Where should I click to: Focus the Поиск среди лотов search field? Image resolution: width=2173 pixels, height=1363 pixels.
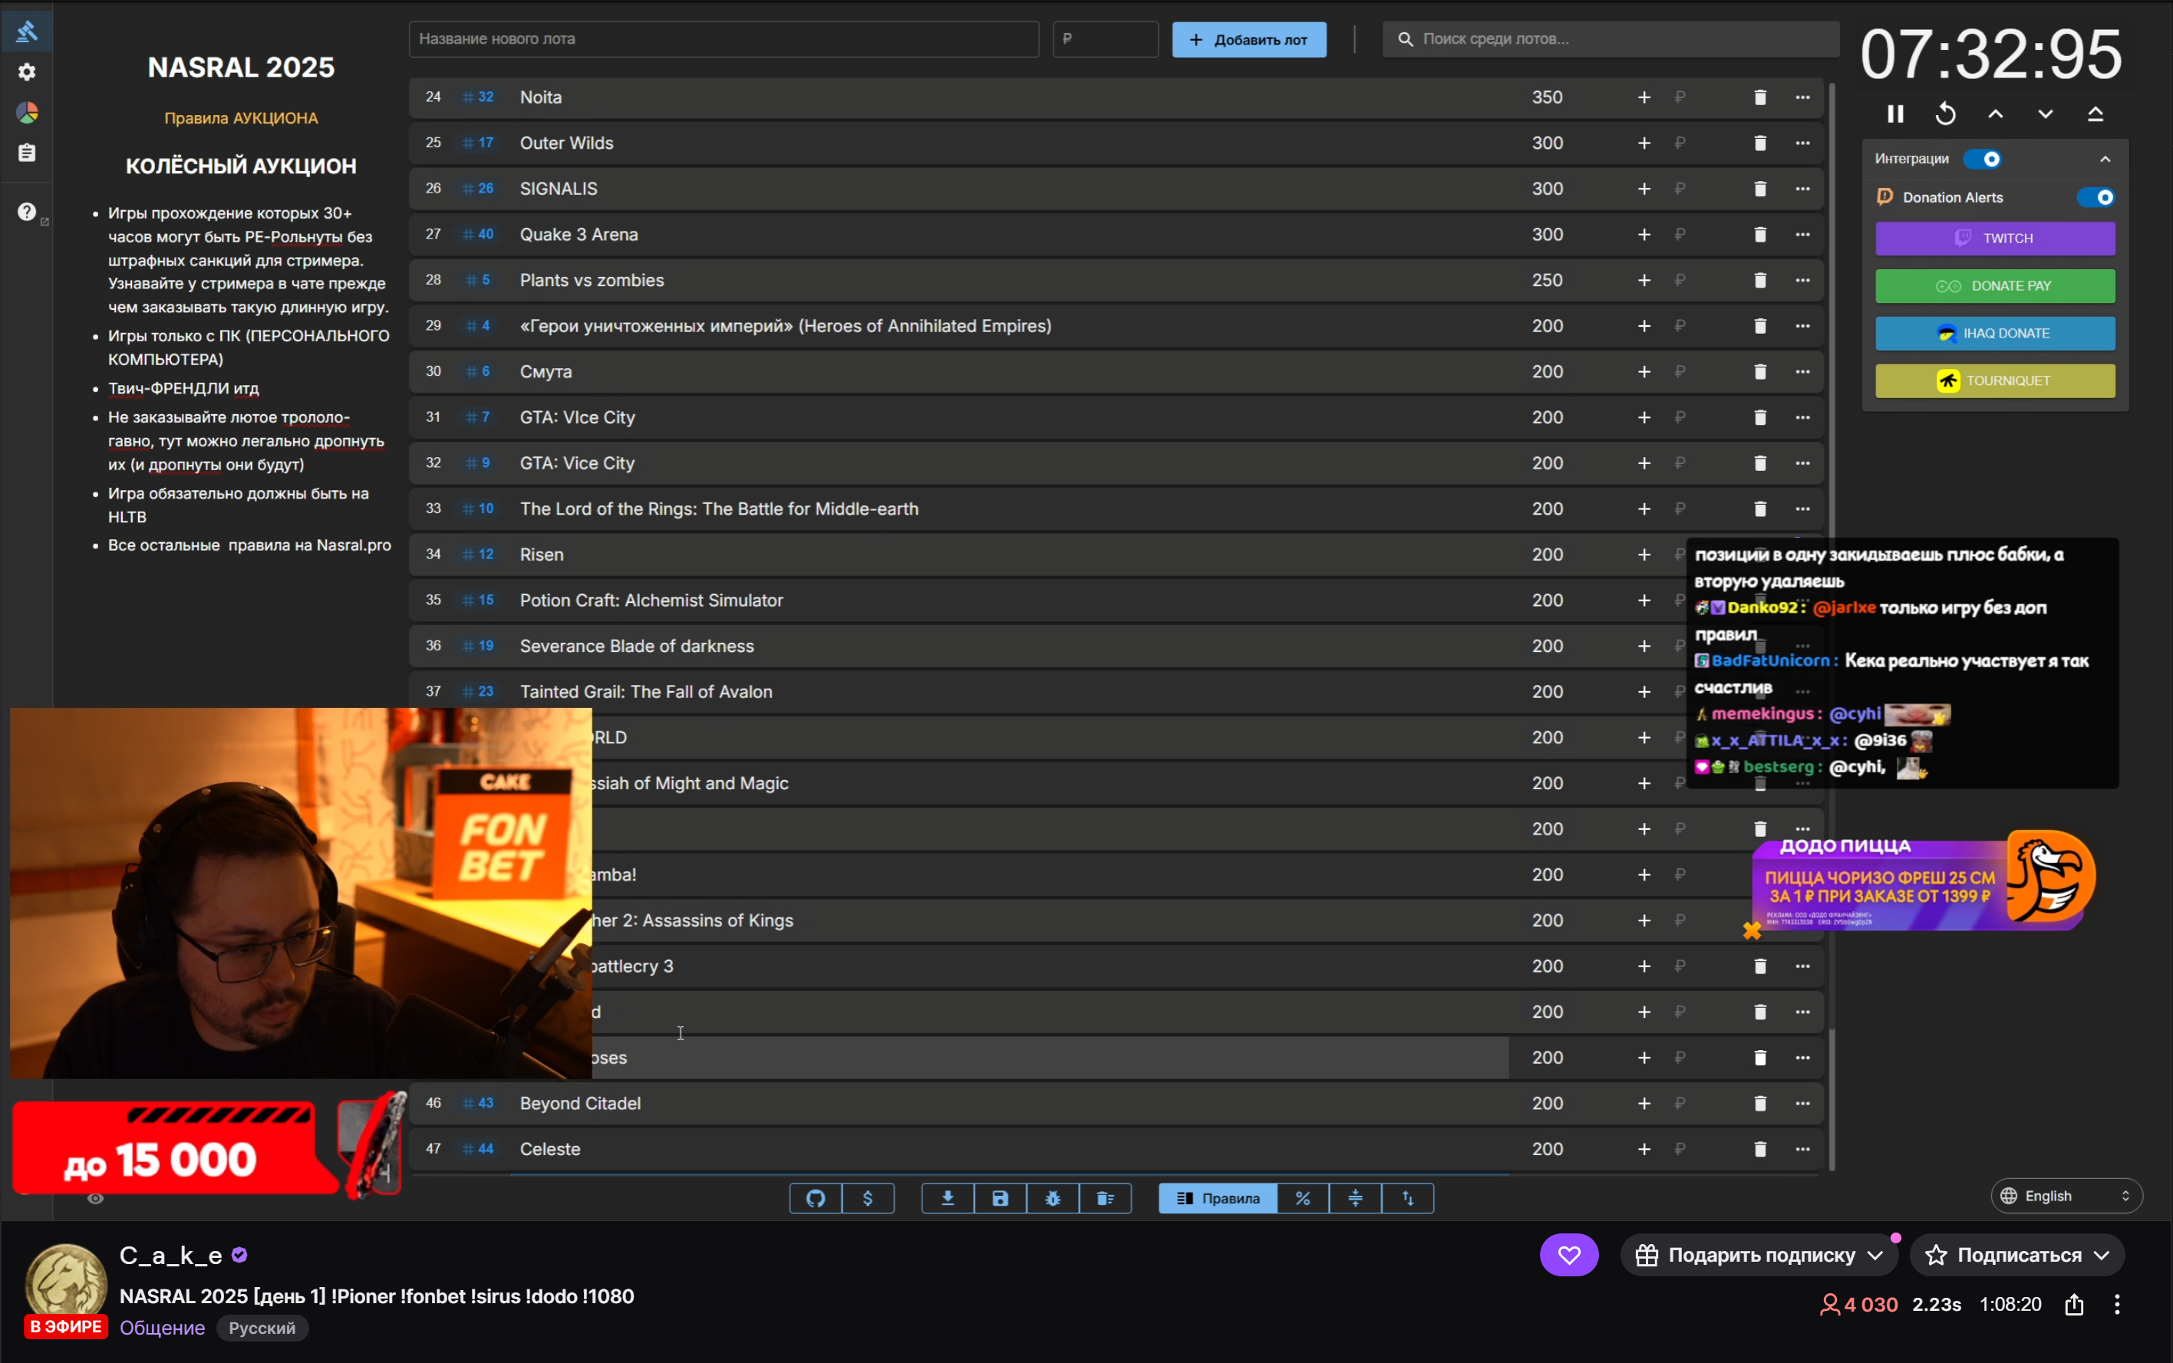1614,40
